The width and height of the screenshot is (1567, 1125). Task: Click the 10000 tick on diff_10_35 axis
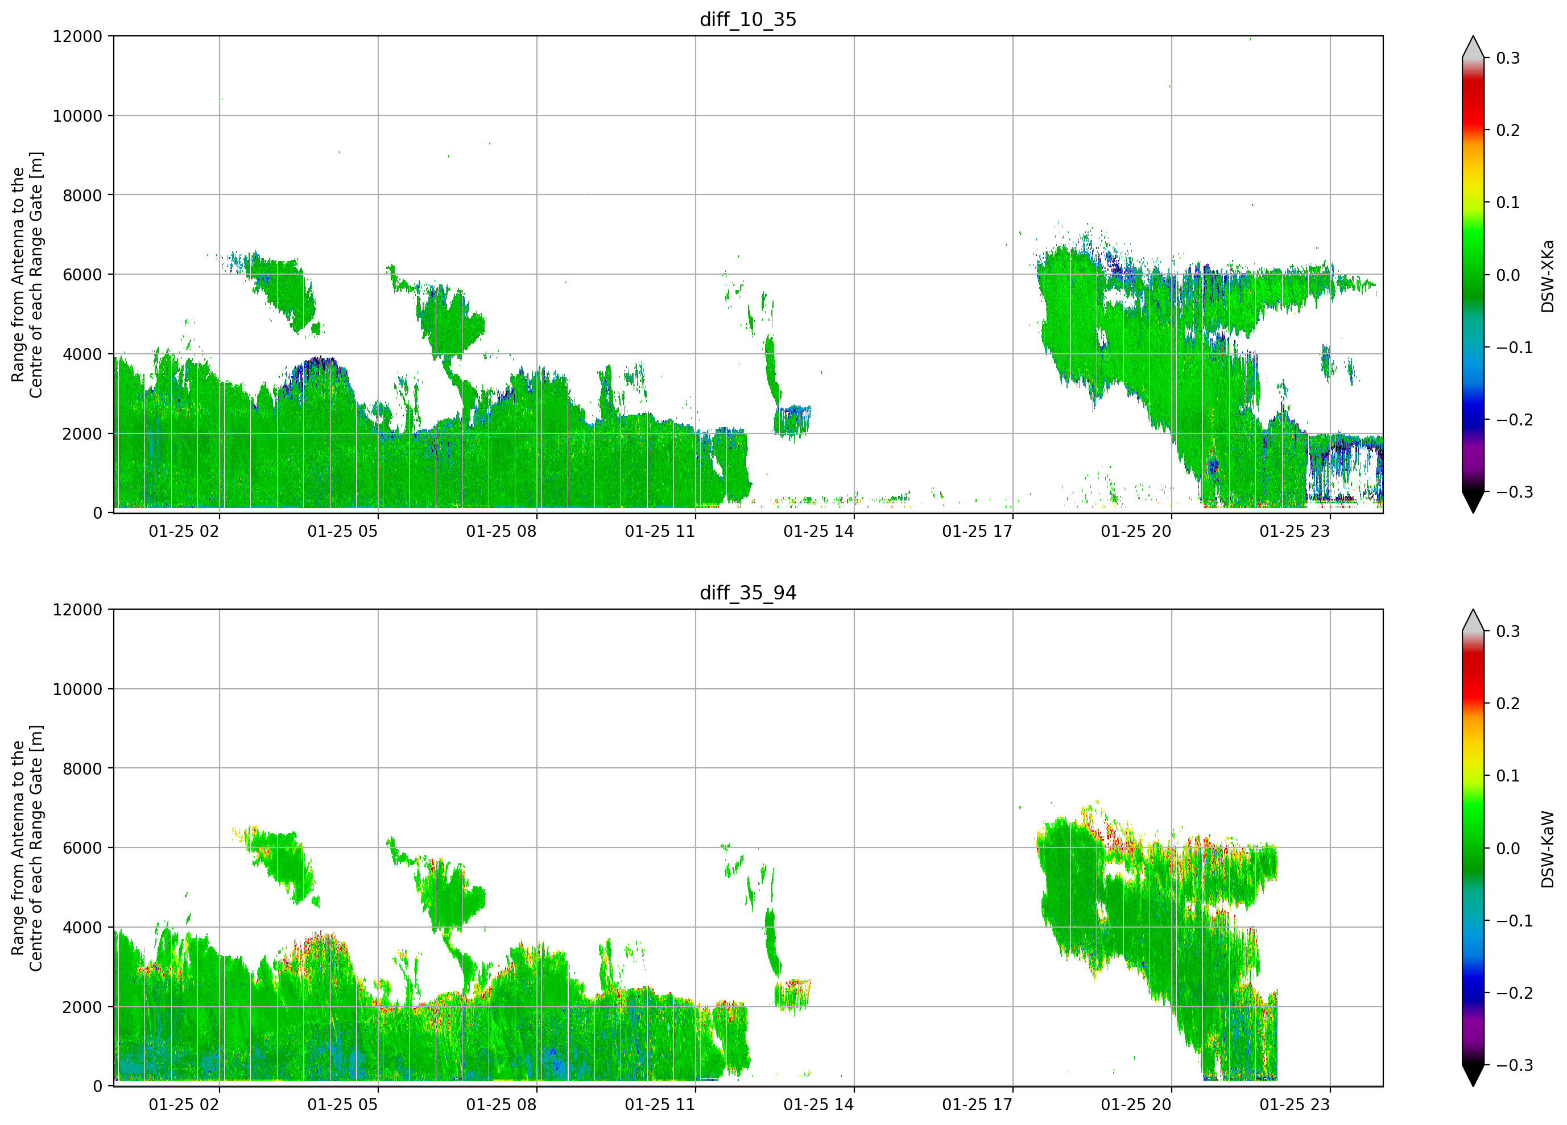(x=77, y=116)
